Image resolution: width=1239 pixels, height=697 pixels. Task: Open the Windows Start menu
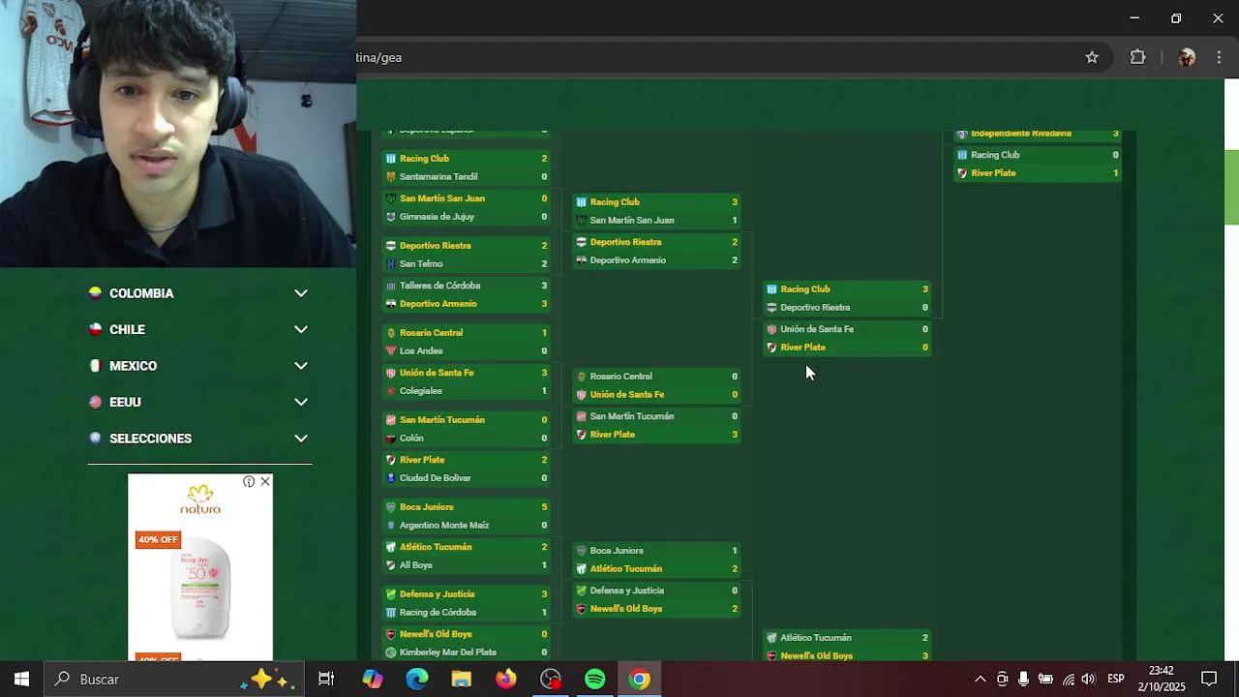[21, 680]
